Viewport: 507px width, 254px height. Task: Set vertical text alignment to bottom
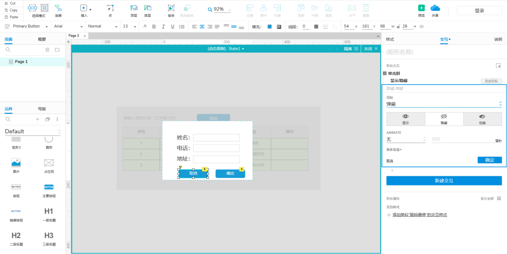coord(241,27)
